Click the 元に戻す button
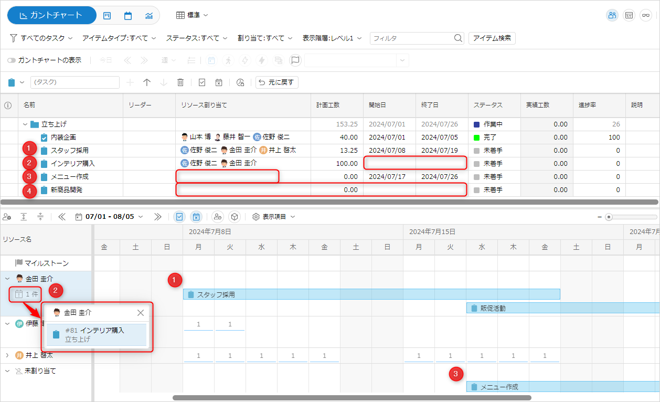The height and width of the screenshot is (402, 660). [277, 82]
